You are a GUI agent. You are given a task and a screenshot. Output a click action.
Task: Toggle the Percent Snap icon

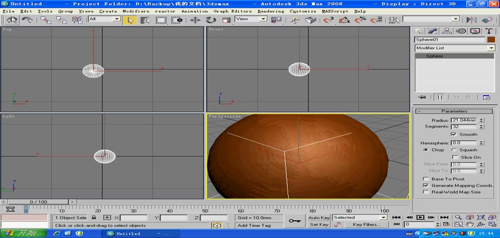(x=360, y=20)
